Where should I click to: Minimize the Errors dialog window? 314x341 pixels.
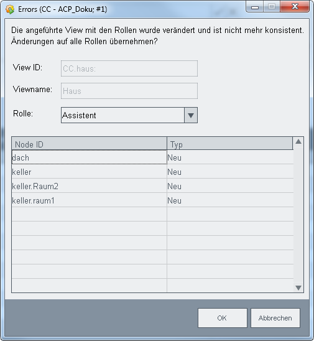point(255,7)
